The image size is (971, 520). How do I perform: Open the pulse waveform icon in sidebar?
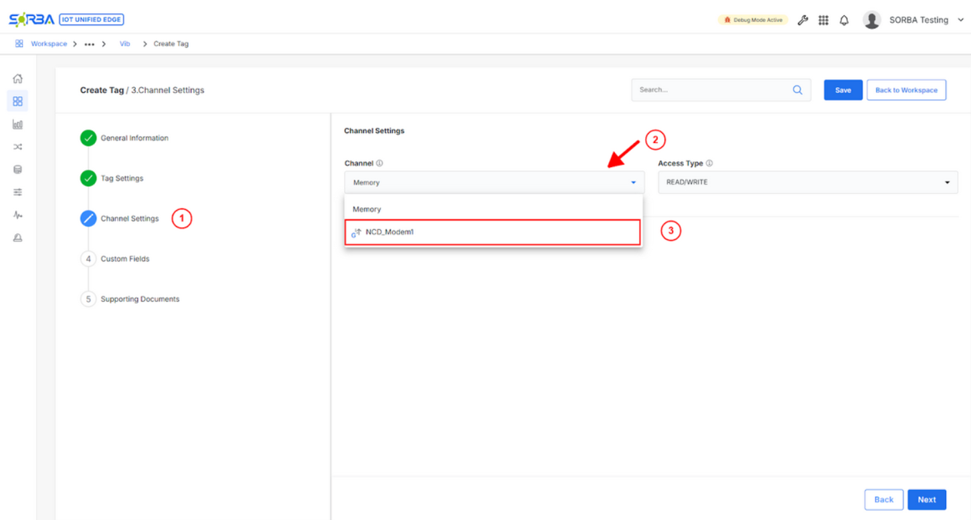pyautogui.click(x=18, y=215)
